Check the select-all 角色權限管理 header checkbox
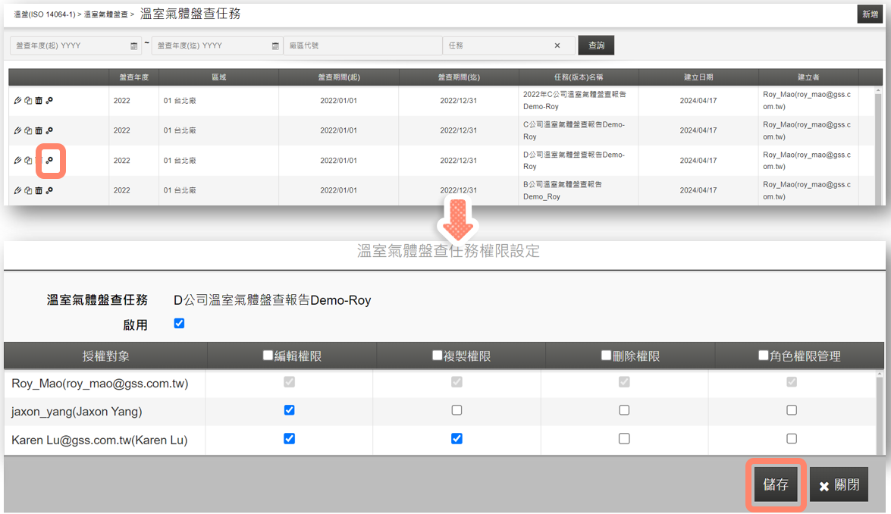The width and height of the screenshot is (891, 514). pos(764,356)
